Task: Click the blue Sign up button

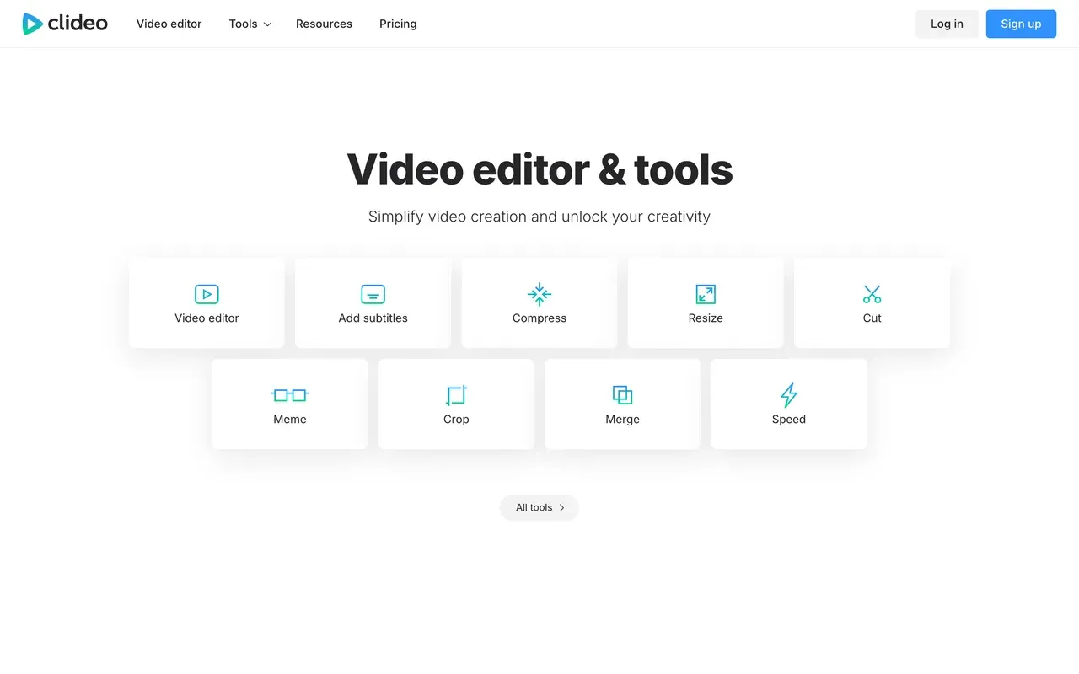Action: tap(1021, 24)
